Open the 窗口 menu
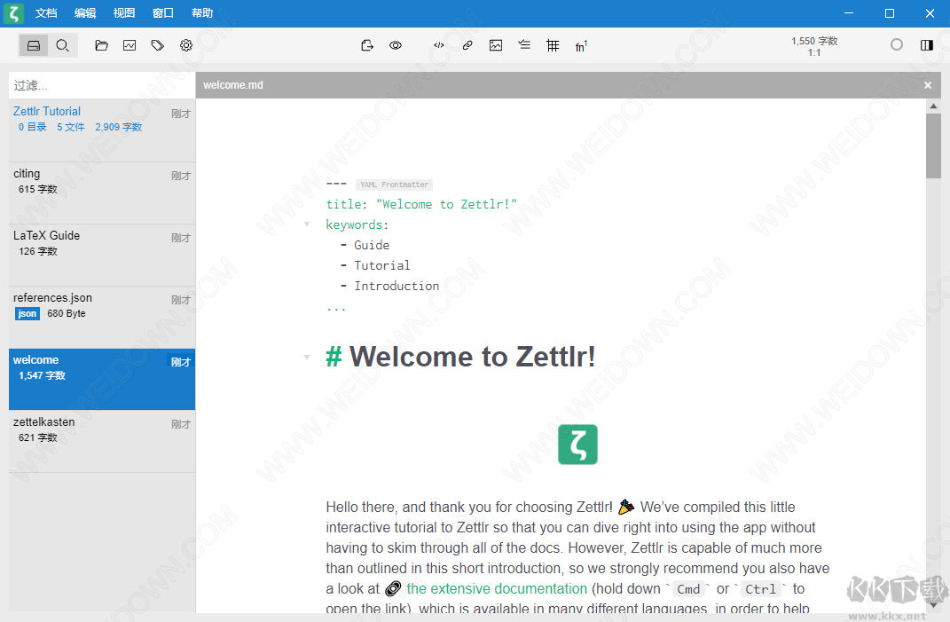The width and height of the screenshot is (950, 622). coord(163,12)
